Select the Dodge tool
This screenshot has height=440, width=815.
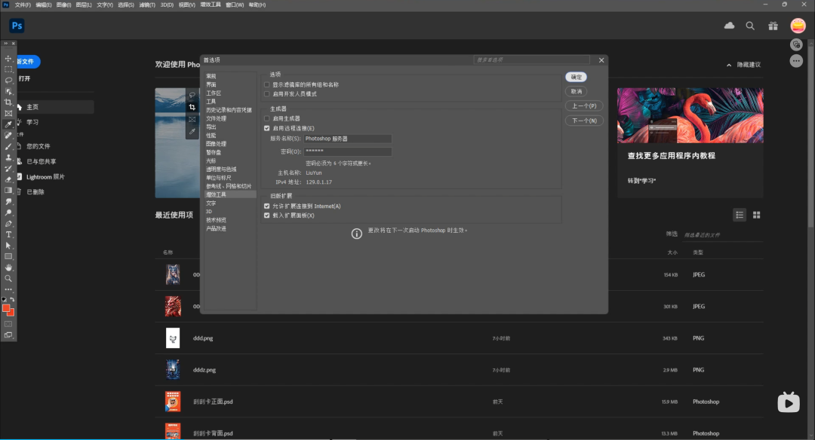tap(8, 212)
